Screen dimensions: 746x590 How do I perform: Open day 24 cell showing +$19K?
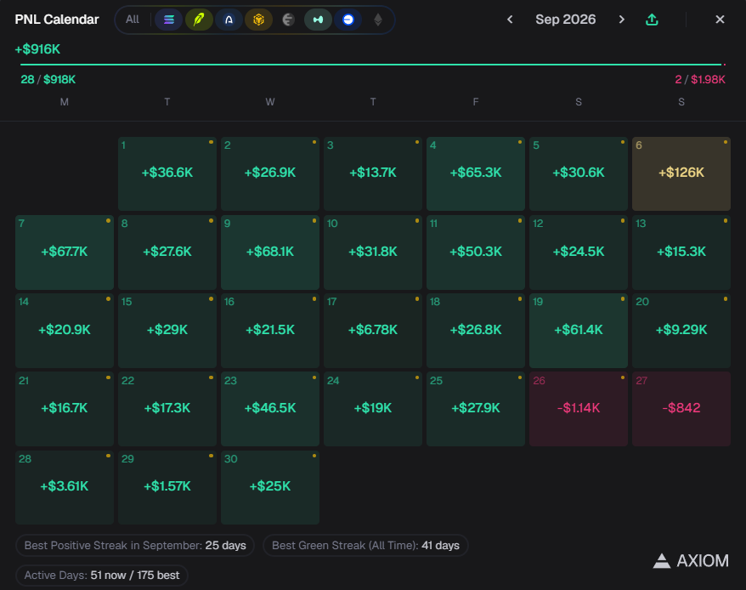point(372,409)
